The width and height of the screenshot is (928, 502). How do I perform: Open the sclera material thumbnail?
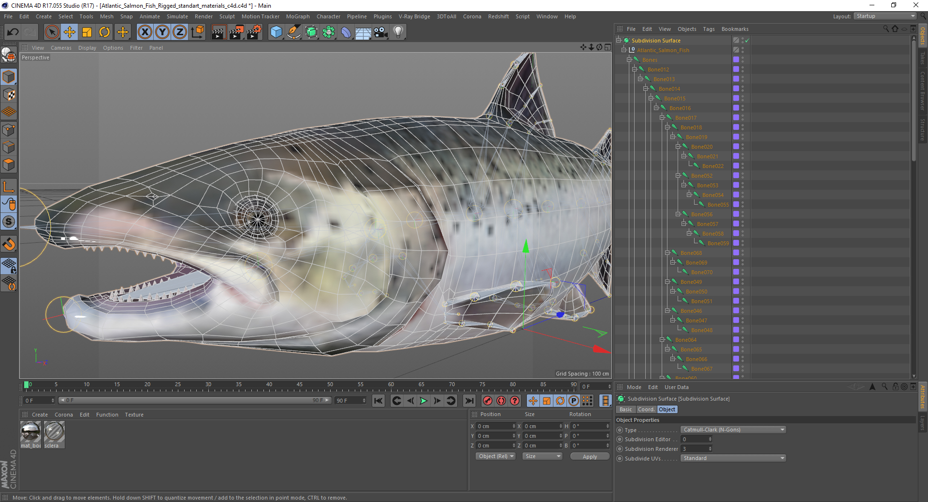[54, 432]
